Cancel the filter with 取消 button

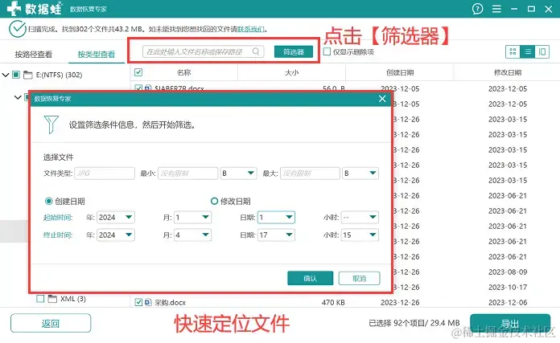[360, 278]
